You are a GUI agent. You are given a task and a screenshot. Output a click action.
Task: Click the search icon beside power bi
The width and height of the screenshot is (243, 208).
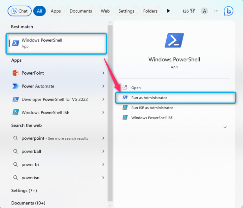(x=16, y=164)
